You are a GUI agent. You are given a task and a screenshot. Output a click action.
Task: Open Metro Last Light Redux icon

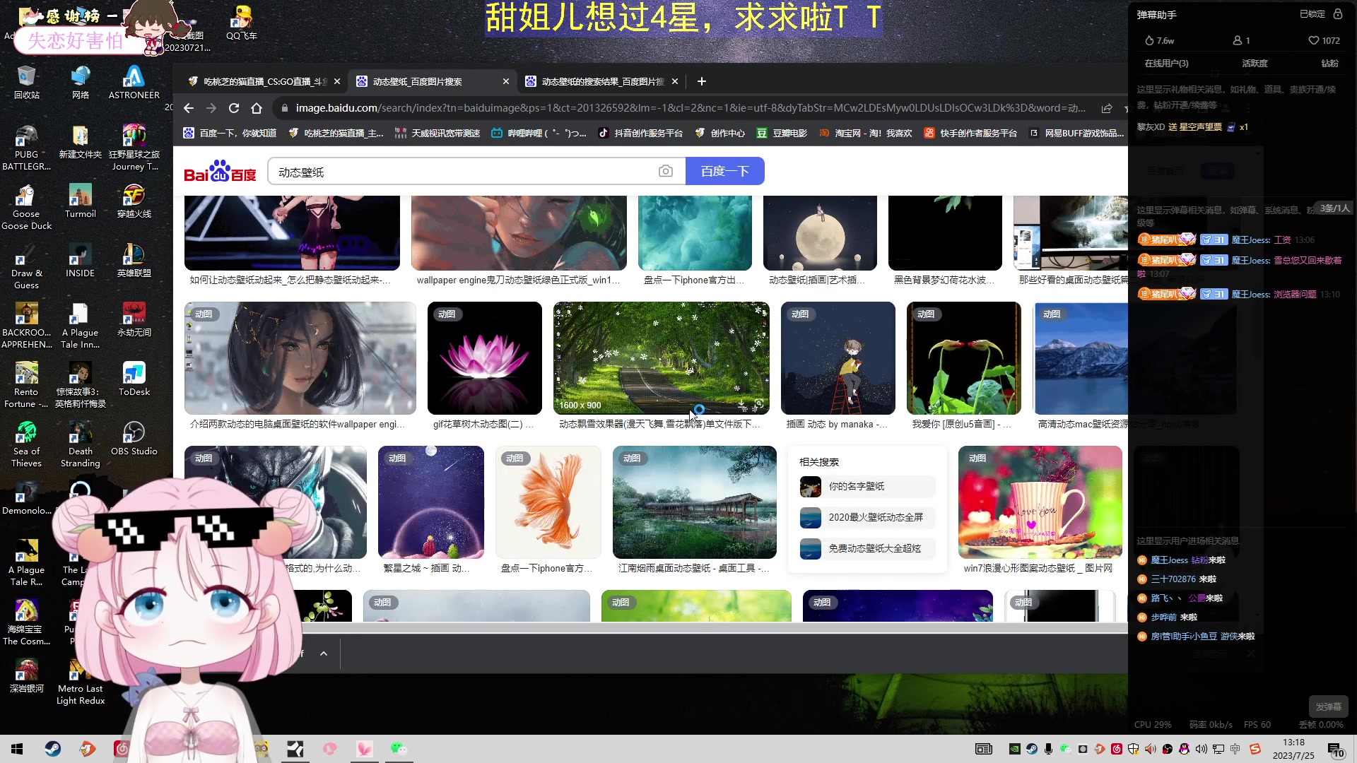[x=80, y=682]
